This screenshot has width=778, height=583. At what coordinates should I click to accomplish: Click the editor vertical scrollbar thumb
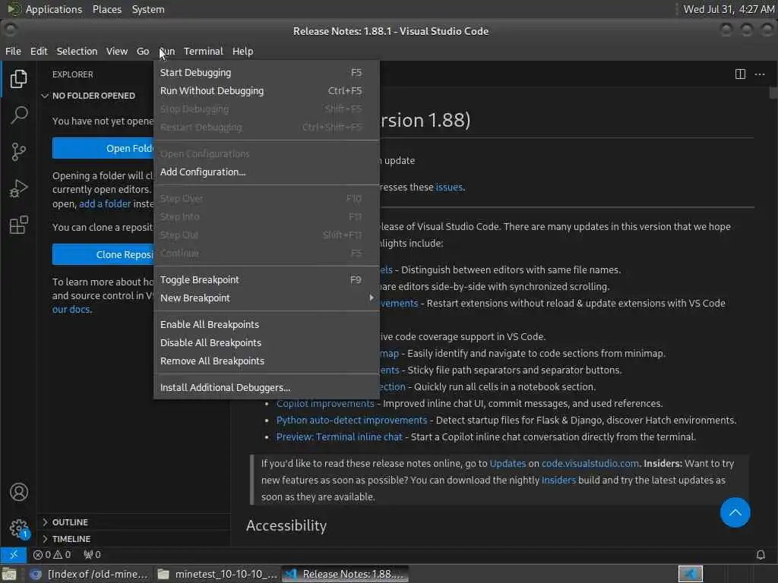773,93
